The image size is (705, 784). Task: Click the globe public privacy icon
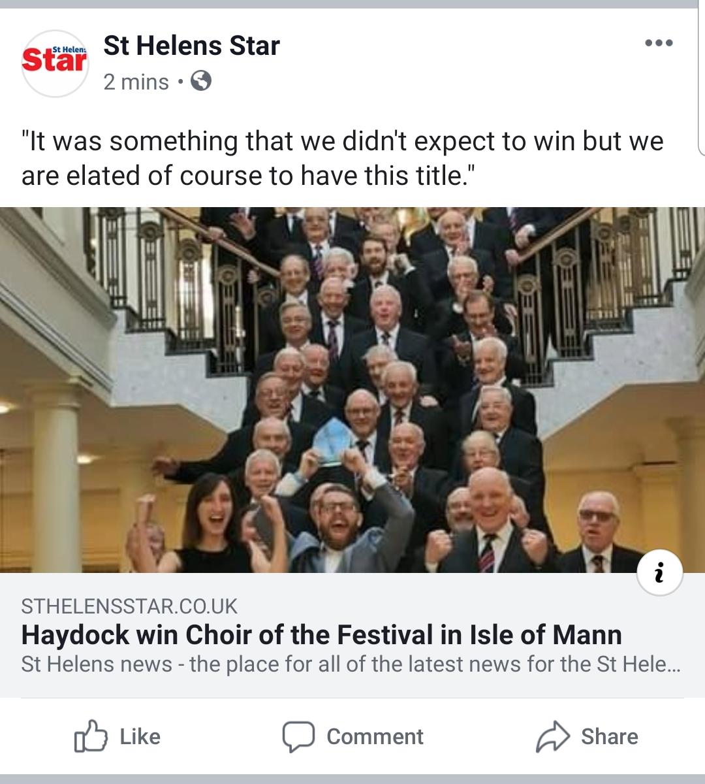tap(201, 82)
